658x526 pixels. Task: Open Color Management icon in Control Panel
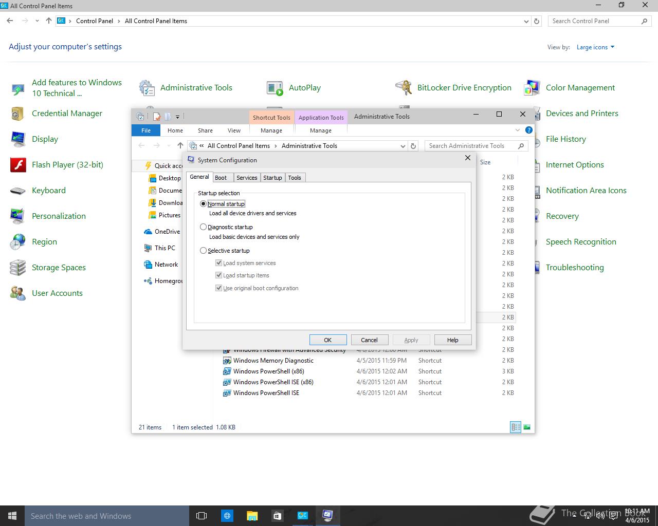click(532, 88)
